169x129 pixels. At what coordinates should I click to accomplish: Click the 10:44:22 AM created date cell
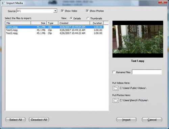(72, 33)
